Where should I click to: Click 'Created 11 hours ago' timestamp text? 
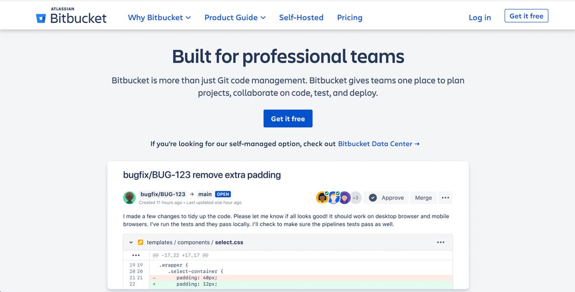point(160,202)
